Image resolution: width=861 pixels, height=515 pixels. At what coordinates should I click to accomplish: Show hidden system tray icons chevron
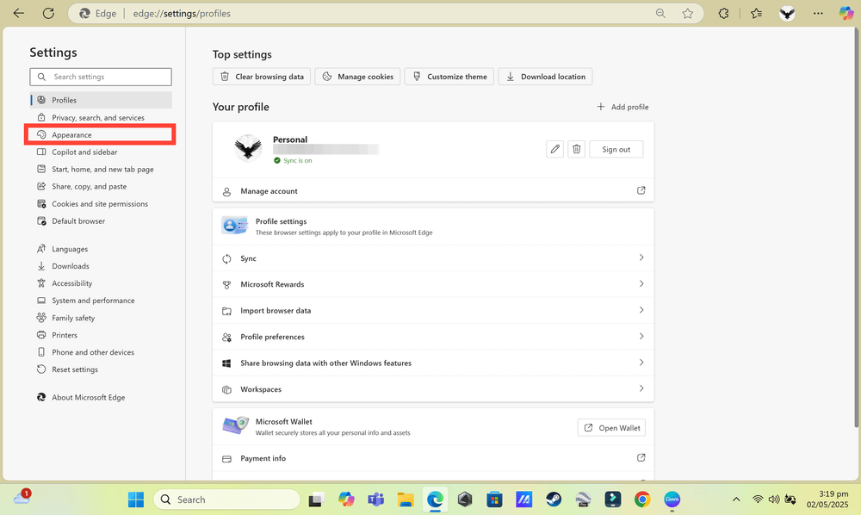pyautogui.click(x=736, y=499)
